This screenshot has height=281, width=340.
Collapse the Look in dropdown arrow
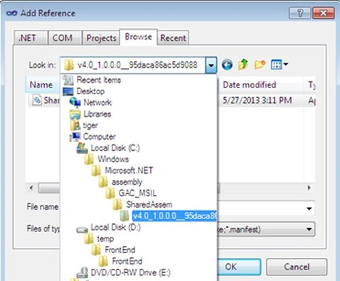(211, 65)
